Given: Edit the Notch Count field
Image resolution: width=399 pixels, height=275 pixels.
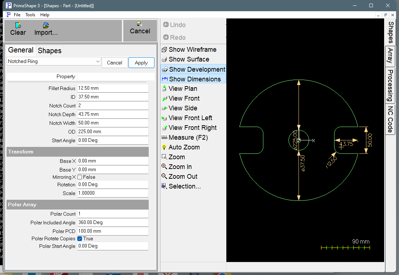Looking at the screenshot, I should pos(113,105).
